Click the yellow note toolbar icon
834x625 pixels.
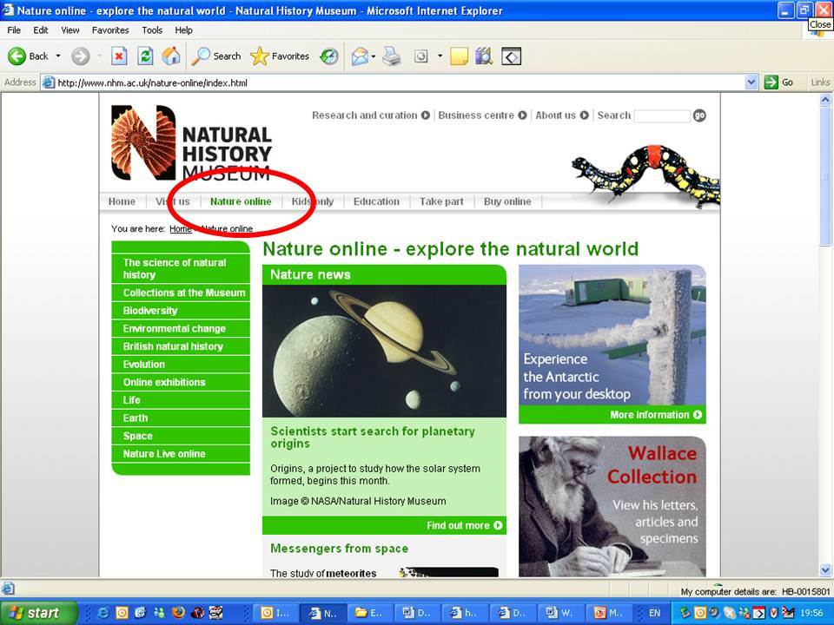click(459, 56)
